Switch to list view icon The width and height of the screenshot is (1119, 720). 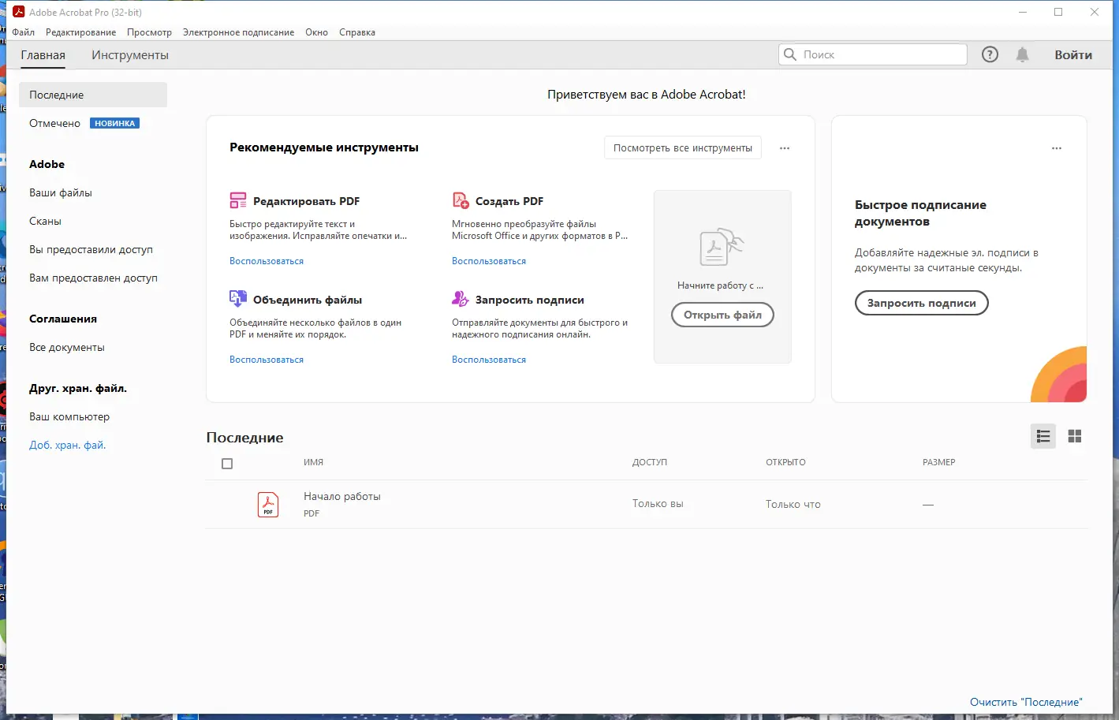tap(1043, 436)
